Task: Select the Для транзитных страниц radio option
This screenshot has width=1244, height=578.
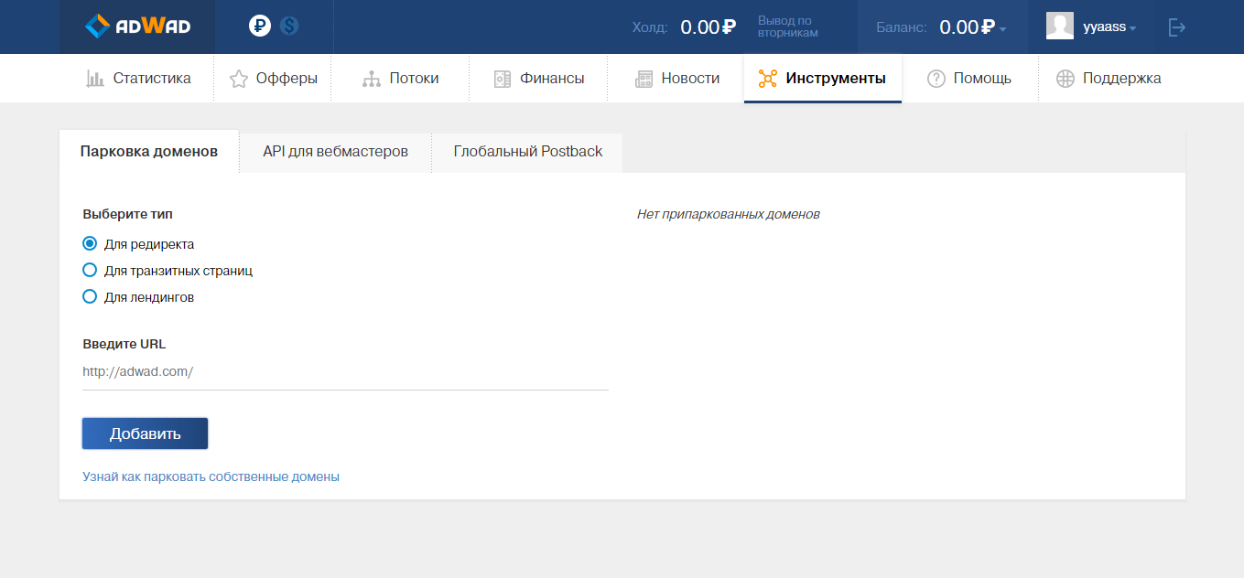Action: point(90,271)
